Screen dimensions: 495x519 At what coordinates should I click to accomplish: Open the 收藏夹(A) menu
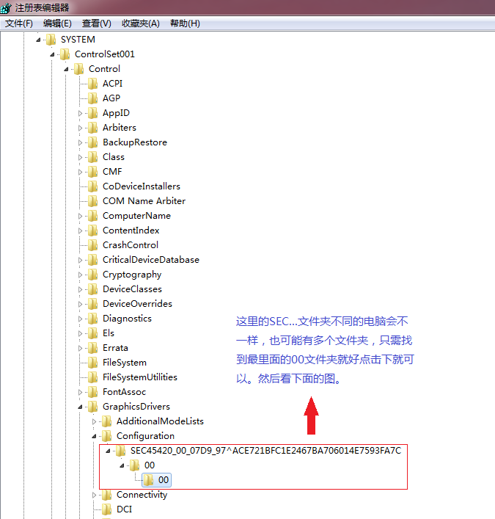(x=141, y=23)
